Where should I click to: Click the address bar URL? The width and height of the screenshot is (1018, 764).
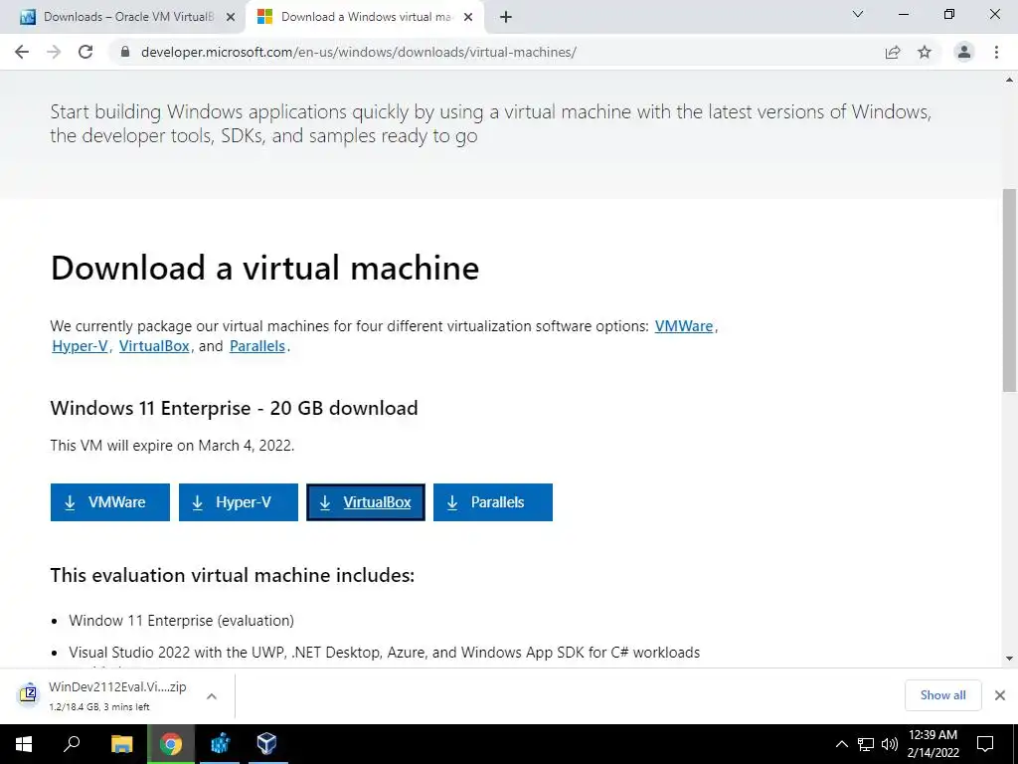(x=358, y=52)
